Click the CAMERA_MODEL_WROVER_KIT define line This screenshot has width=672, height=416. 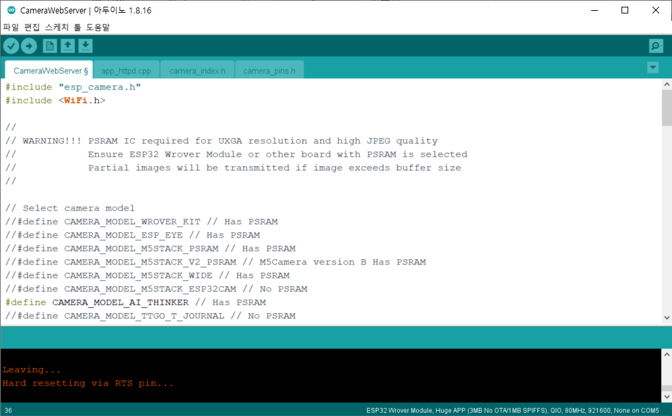point(141,221)
